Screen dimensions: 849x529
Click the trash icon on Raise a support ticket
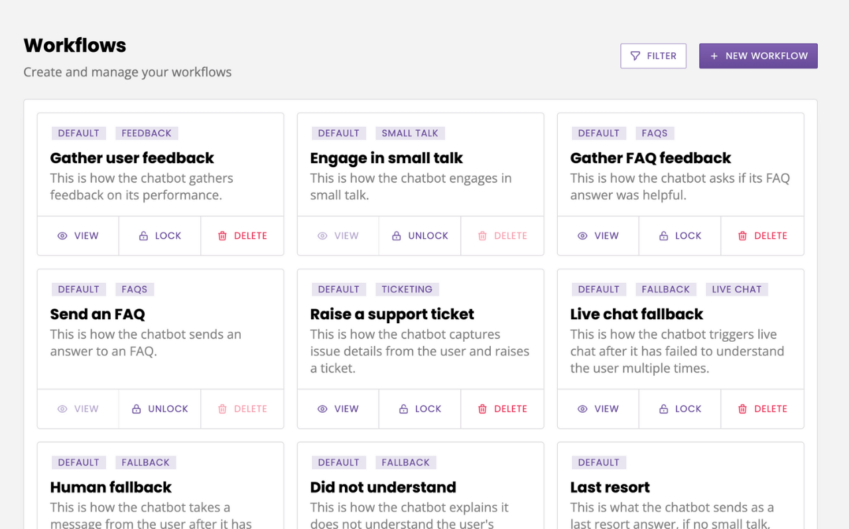pos(482,409)
